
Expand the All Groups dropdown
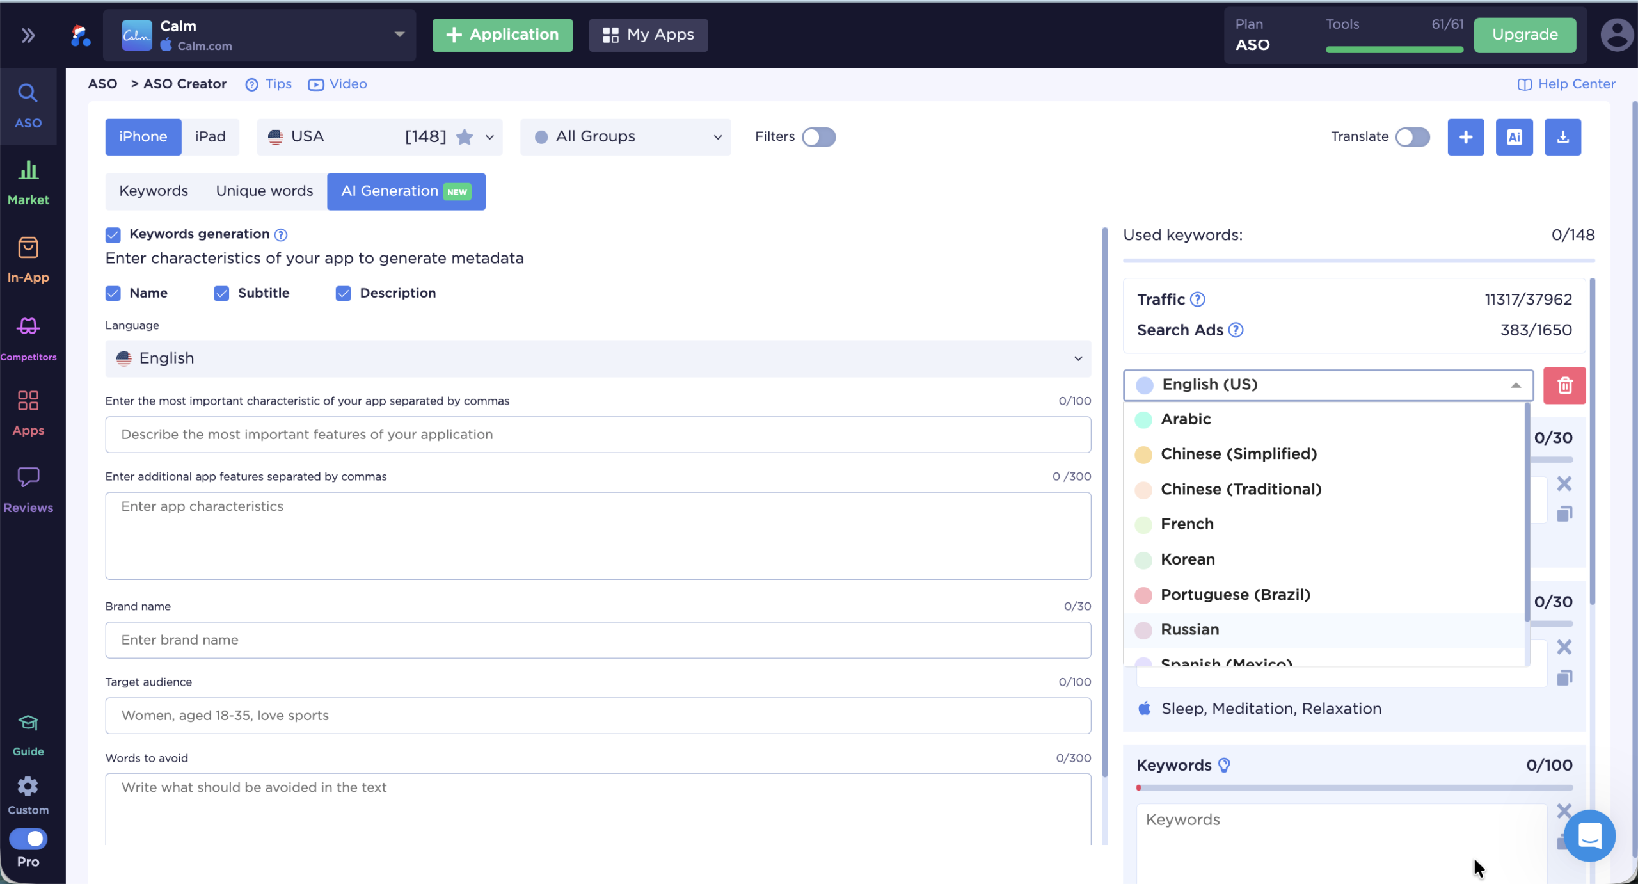625,137
